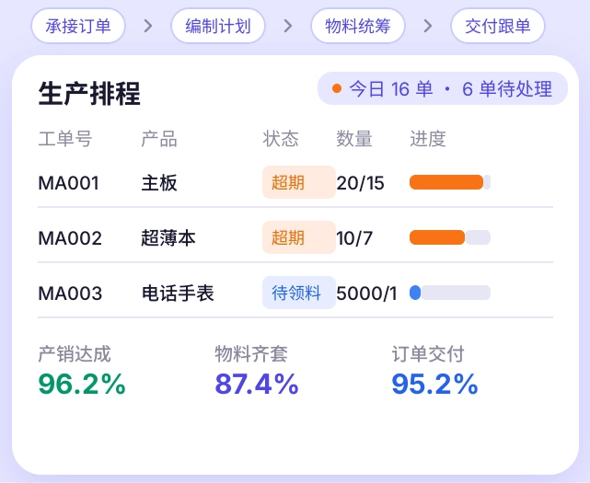The height and width of the screenshot is (483, 590).
Task: Go to the 交付跟单 step
Action: point(498,26)
